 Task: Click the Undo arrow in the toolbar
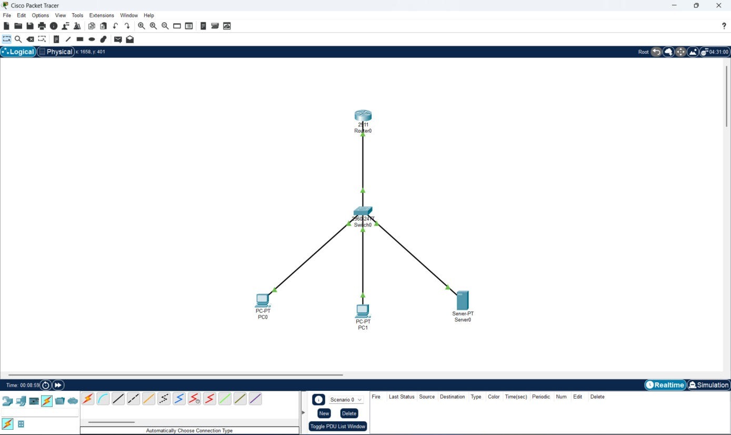(x=115, y=26)
